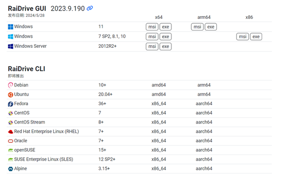Download x86 msi for Windows 7 SP2

coord(243,37)
